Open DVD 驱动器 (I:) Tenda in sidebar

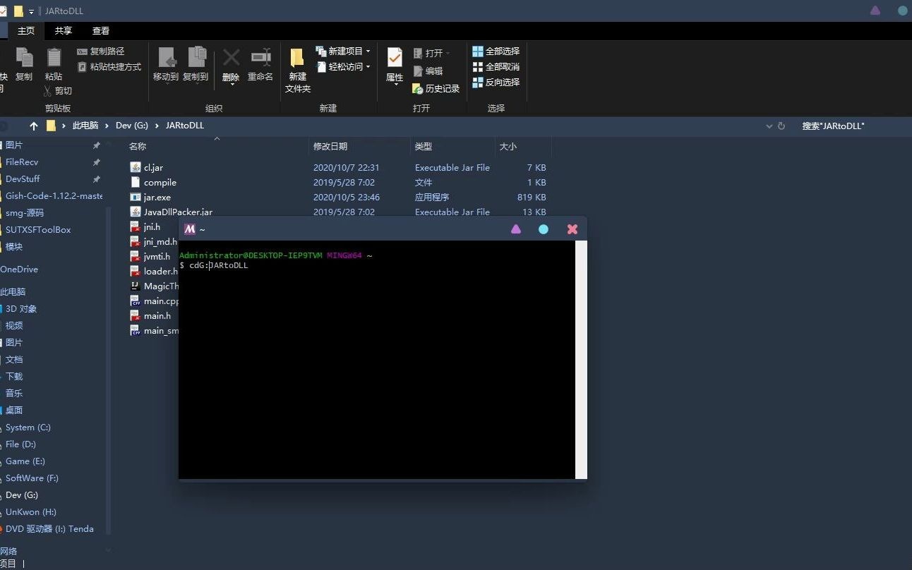point(51,529)
